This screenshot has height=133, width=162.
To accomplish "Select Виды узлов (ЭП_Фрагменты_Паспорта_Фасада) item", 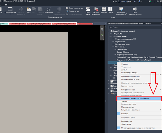I will coord(134,60).
